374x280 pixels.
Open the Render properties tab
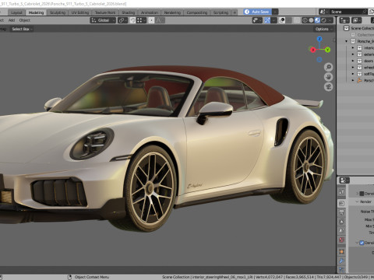(341, 204)
